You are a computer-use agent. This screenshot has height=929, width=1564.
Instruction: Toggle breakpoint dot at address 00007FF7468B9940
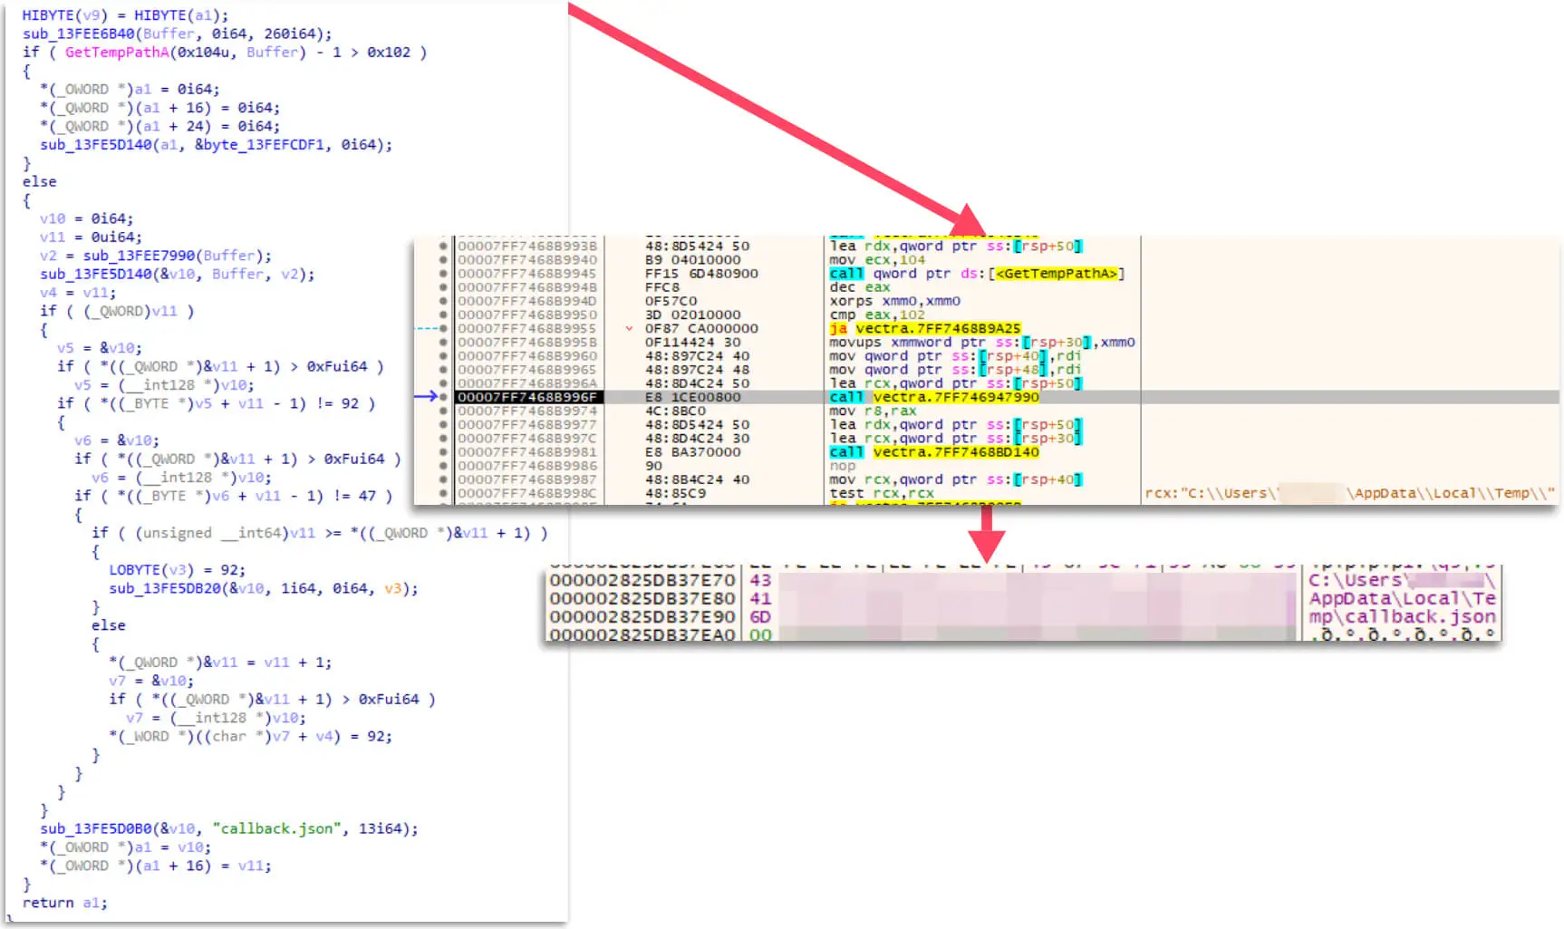tap(443, 260)
